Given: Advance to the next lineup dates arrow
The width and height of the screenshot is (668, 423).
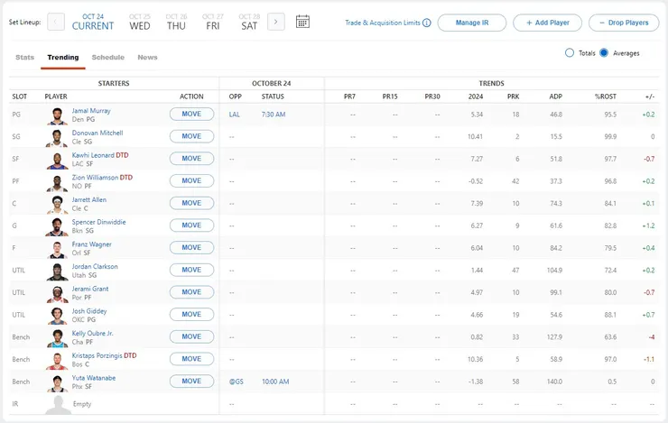Looking at the screenshot, I should pyautogui.click(x=276, y=22).
